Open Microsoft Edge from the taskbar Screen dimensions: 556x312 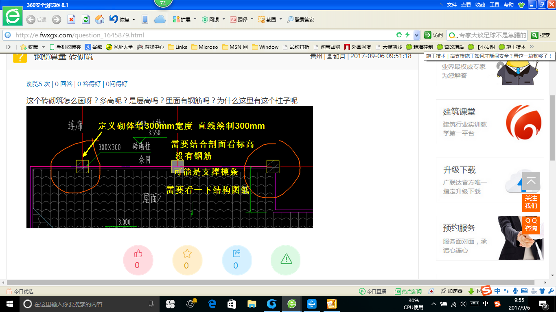coord(212,303)
